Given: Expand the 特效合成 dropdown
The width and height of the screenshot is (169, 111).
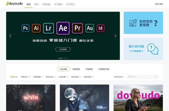Looking at the screenshot, I should pyautogui.click(x=51, y=77).
